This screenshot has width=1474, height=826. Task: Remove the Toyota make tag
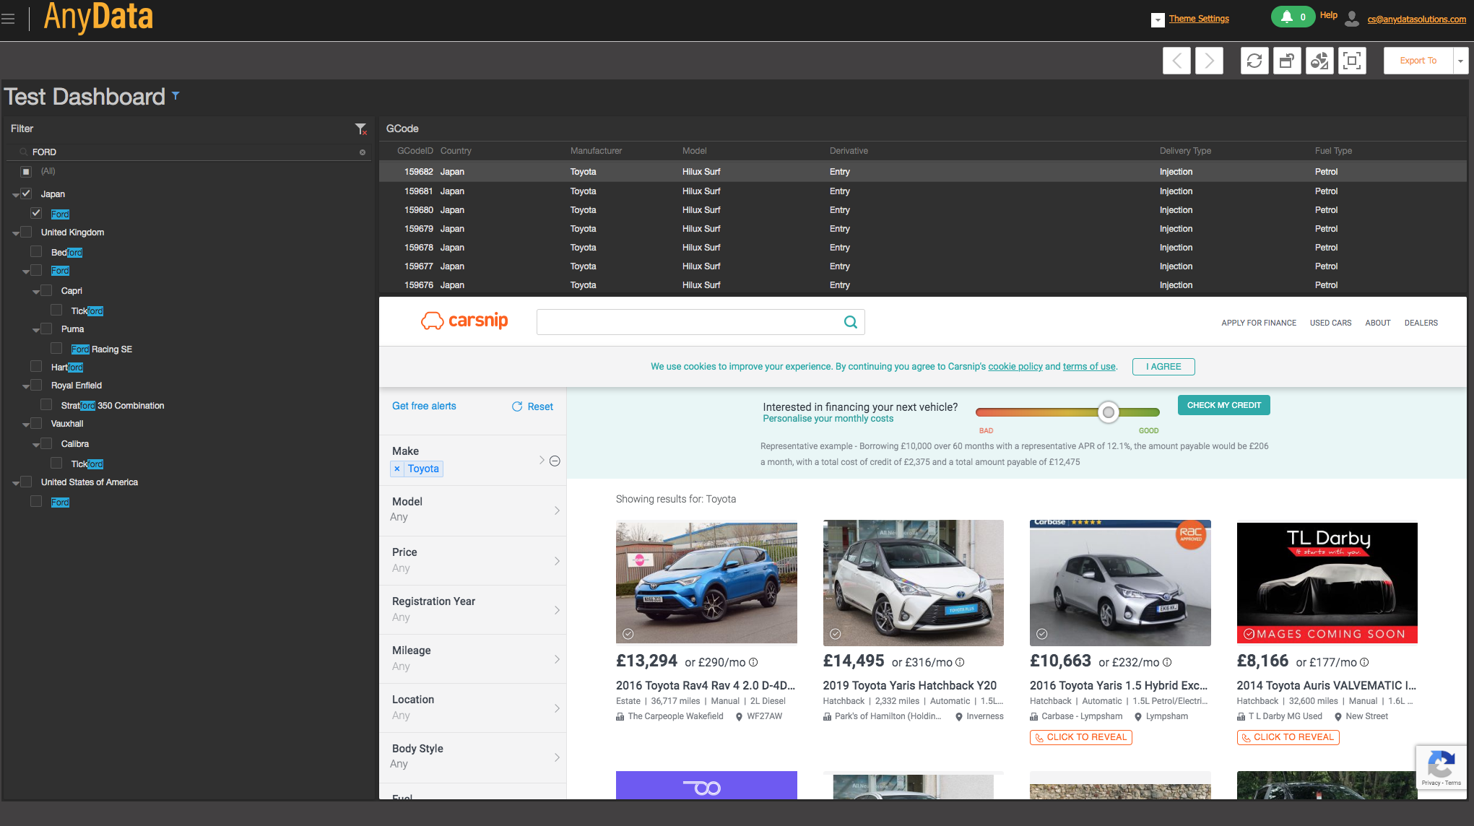396,469
